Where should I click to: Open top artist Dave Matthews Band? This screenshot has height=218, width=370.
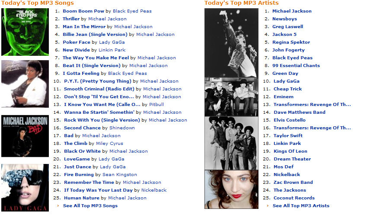click(300, 112)
